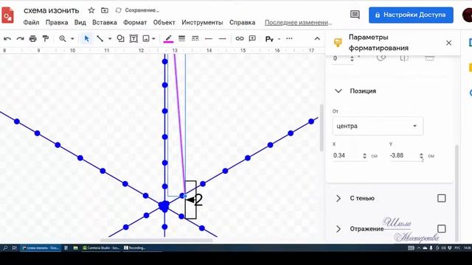Switch to Camtasia Studio taskbar item
Image resolution: width=472 pixels, height=265 pixels.
101,248
